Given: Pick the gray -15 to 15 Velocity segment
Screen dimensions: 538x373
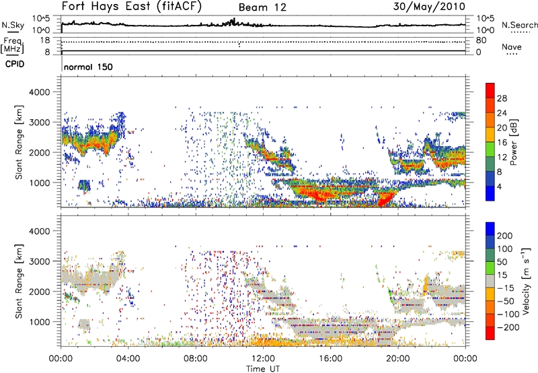Looking at the screenshot, I should tap(490, 281).
